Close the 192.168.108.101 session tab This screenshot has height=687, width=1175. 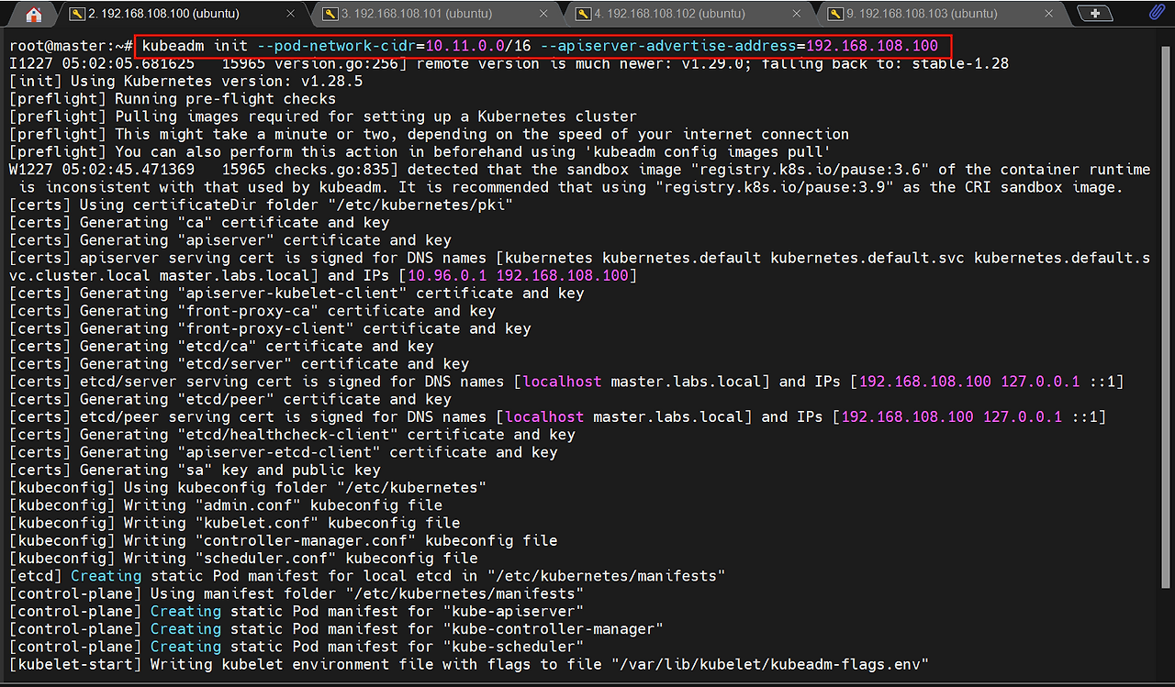click(x=543, y=14)
